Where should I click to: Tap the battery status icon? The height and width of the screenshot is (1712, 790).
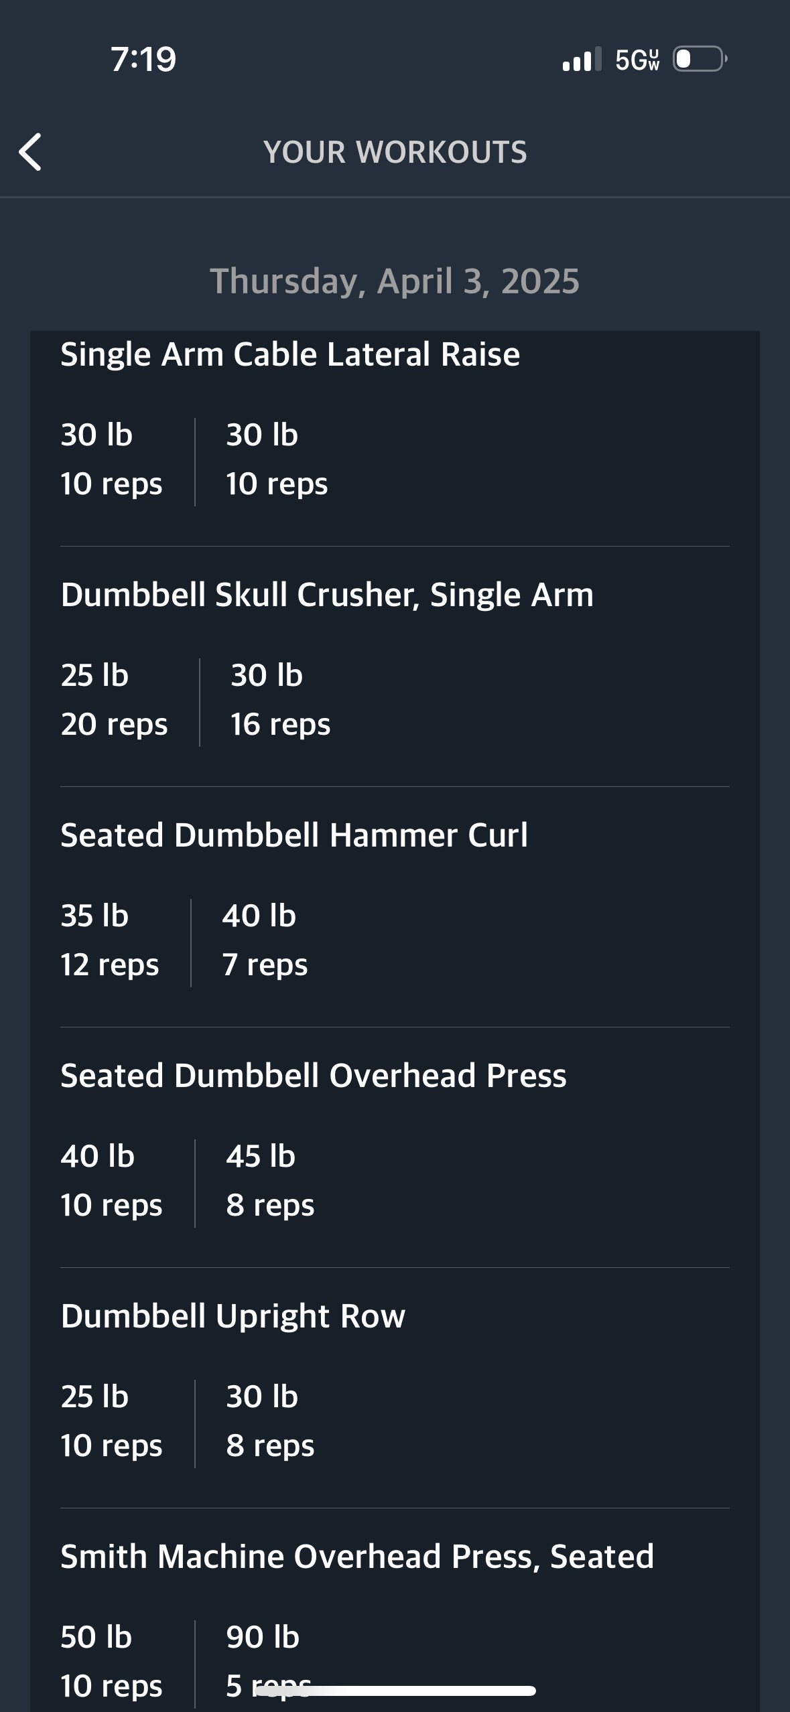point(700,60)
